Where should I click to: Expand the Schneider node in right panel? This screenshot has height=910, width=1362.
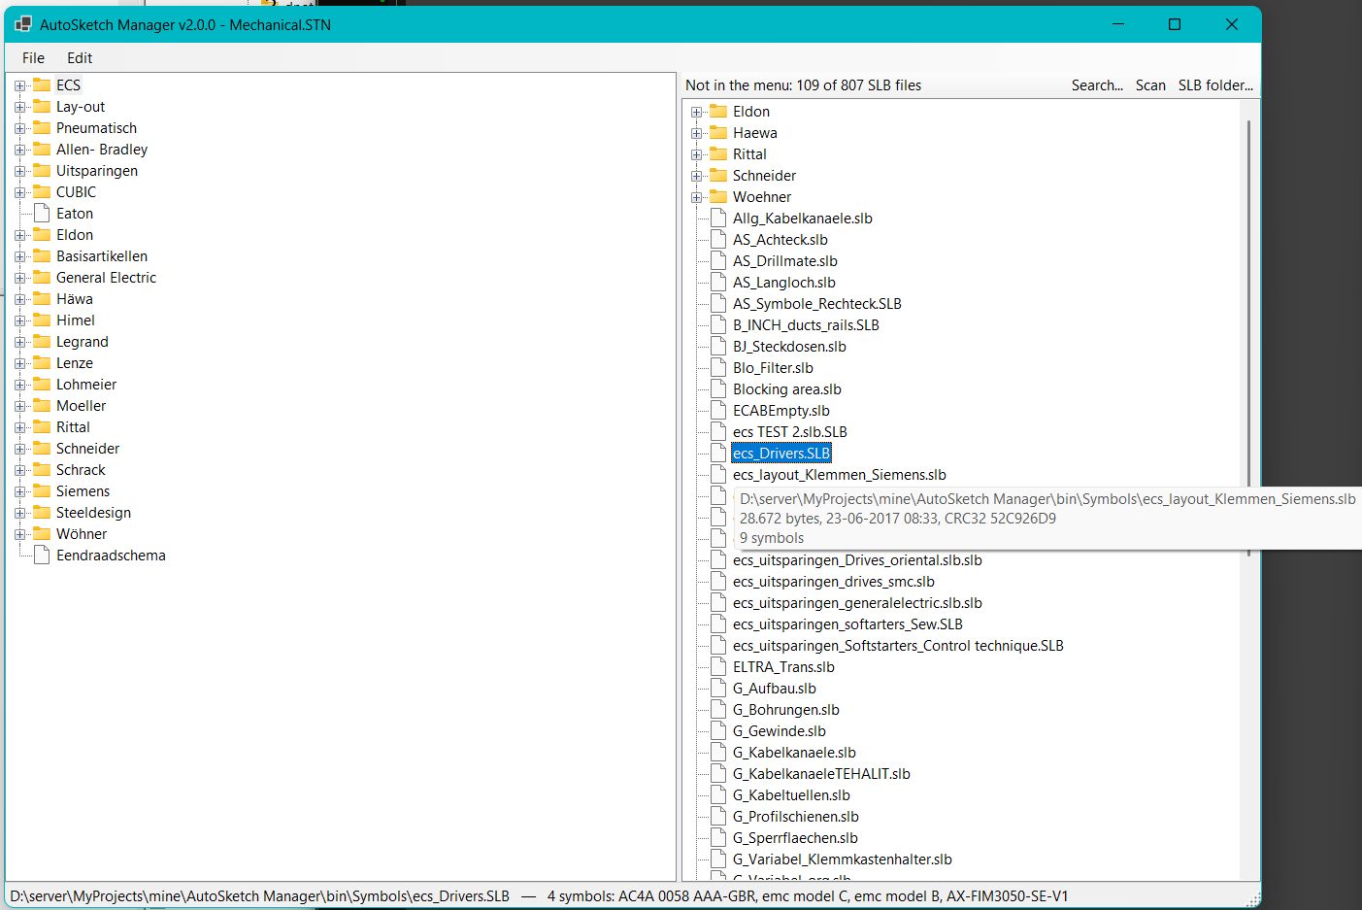point(697,176)
